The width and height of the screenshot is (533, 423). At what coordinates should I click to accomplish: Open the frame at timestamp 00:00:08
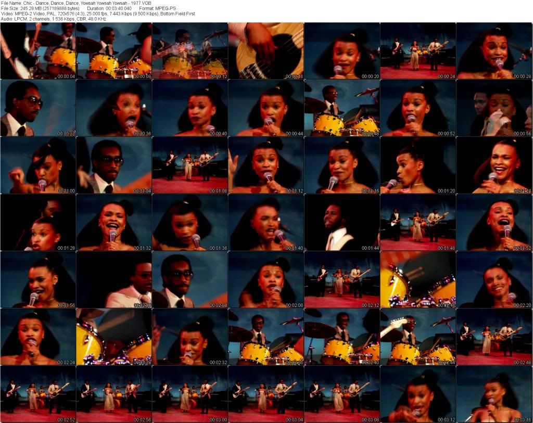pyautogui.click(x=114, y=51)
